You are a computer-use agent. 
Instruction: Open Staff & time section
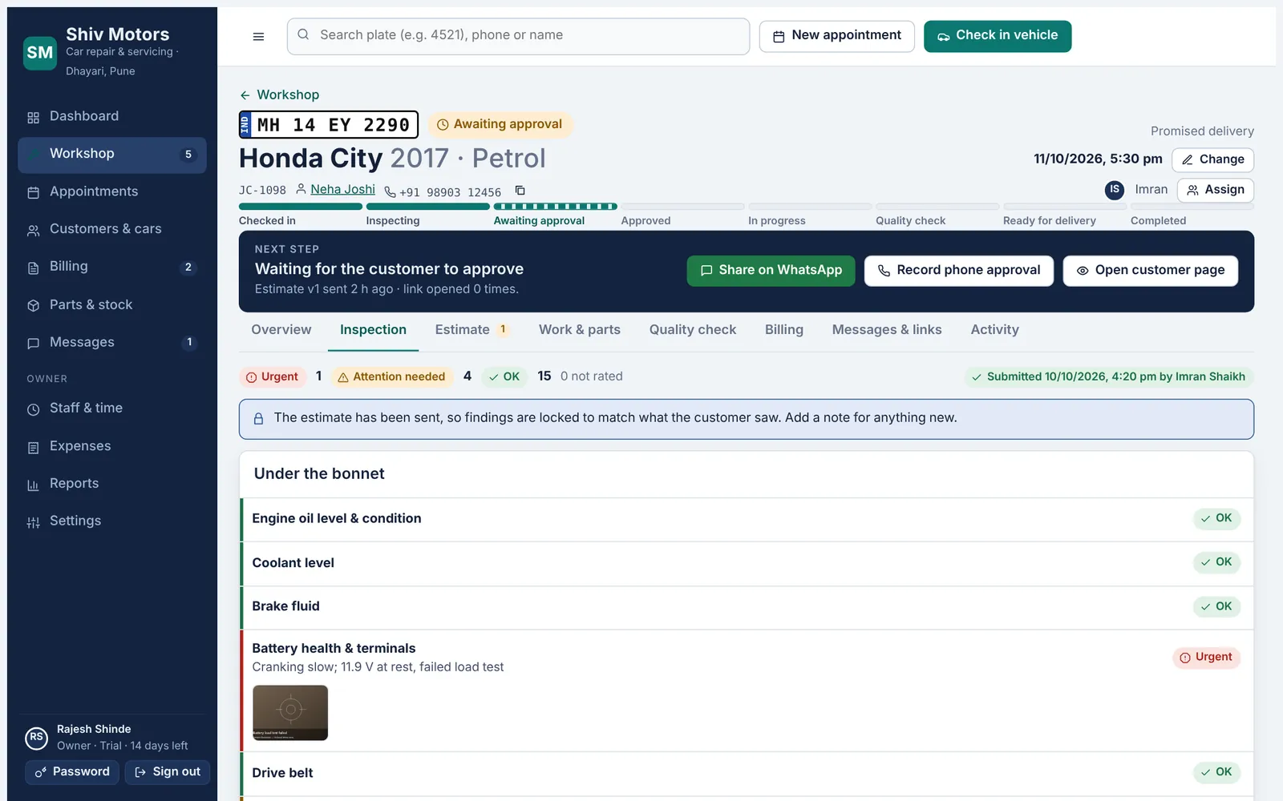point(112,409)
